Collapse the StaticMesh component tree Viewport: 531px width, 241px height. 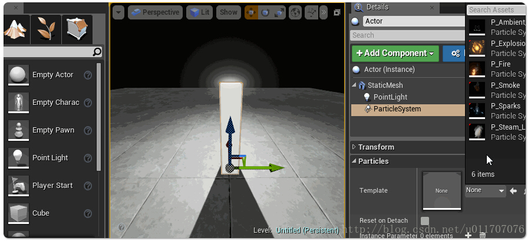click(x=354, y=85)
